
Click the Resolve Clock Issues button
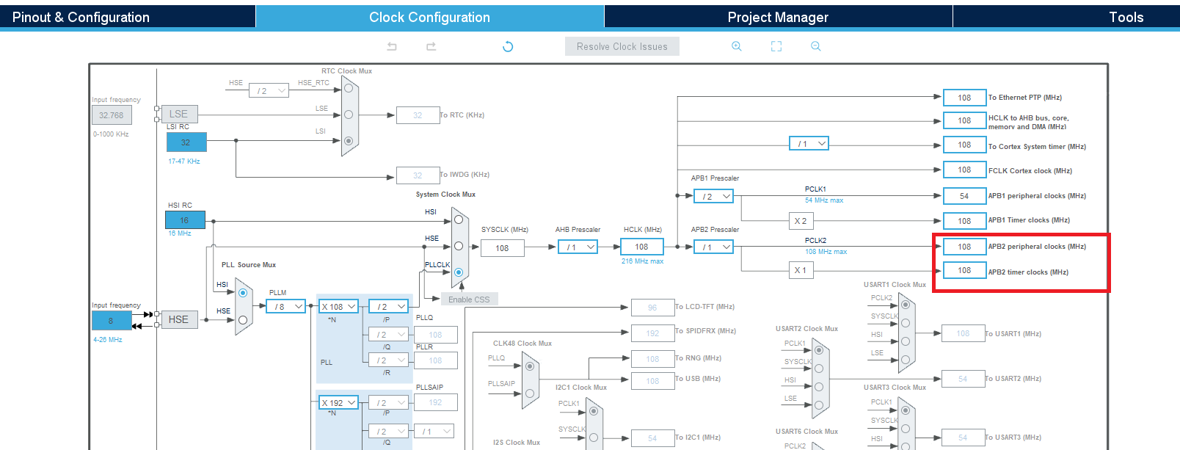[622, 46]
